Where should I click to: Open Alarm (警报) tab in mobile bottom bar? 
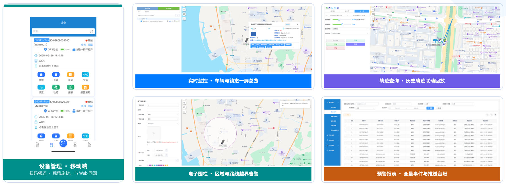click(x=75, y=144)
